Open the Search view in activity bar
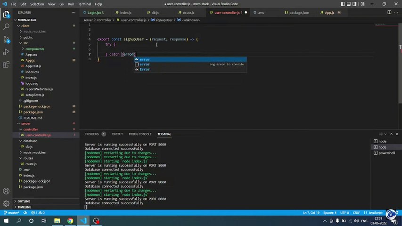The image size is (402, 226). tap(6, 27)
